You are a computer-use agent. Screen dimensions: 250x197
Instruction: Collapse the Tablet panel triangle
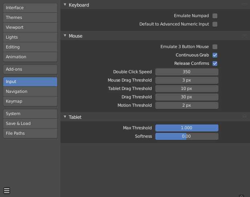point(65,117)
